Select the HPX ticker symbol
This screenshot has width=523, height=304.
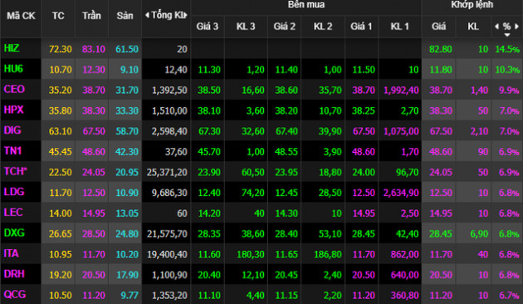click(x=13, y=110)
